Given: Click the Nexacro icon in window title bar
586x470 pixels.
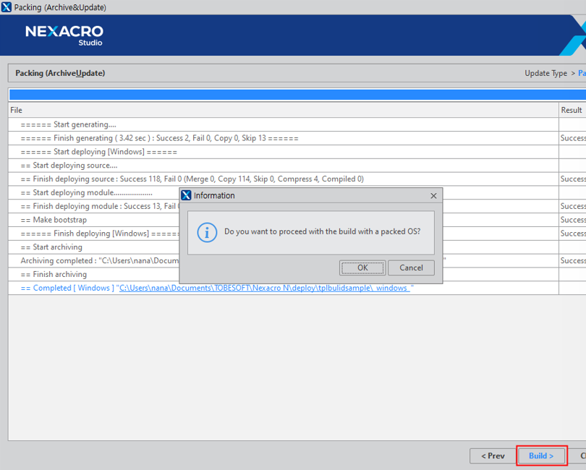Looking at the screenshot, I should coord(7,7).
